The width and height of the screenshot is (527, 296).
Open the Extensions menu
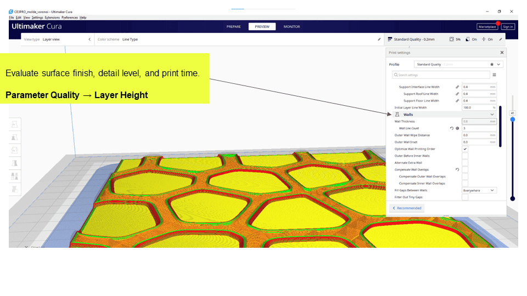tap(52, 18)
